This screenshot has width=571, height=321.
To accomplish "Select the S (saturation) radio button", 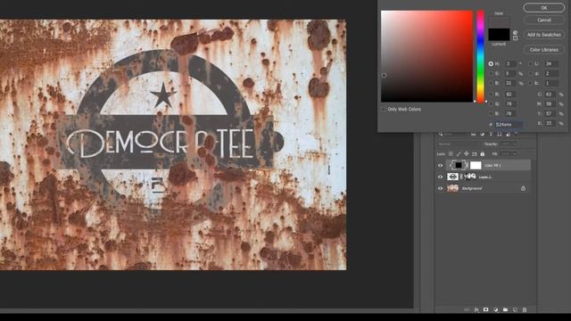I will [x=491, y=73].
